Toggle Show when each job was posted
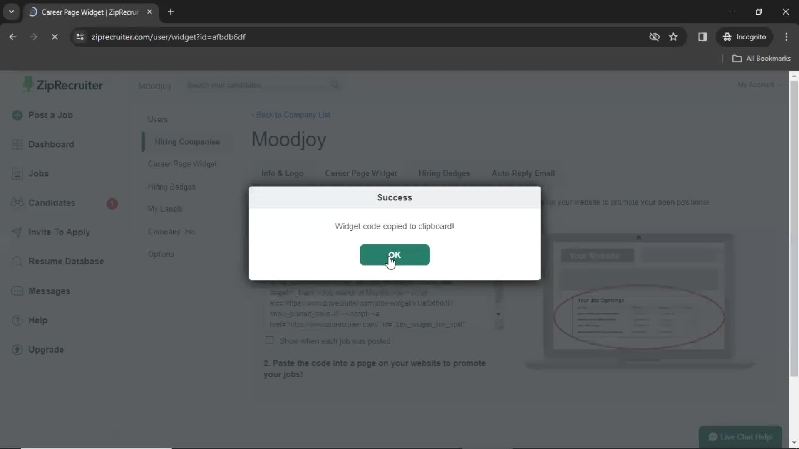The height and width of the screenshot is (449, 799). click(x=269, y=340)
